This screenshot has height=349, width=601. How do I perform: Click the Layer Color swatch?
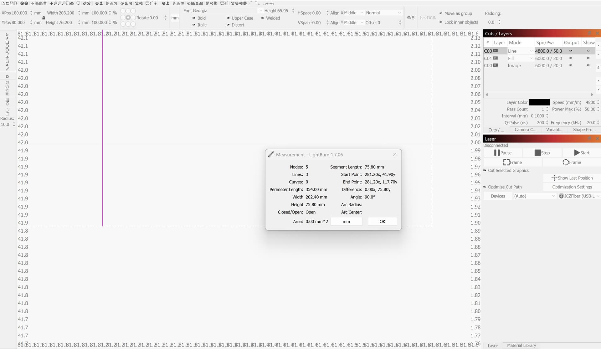pos(539,102)
